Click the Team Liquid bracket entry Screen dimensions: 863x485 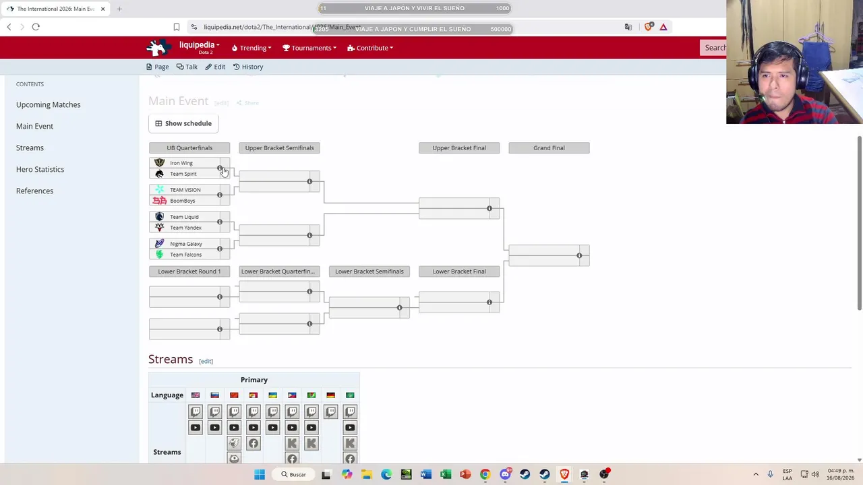pos(184,217)
